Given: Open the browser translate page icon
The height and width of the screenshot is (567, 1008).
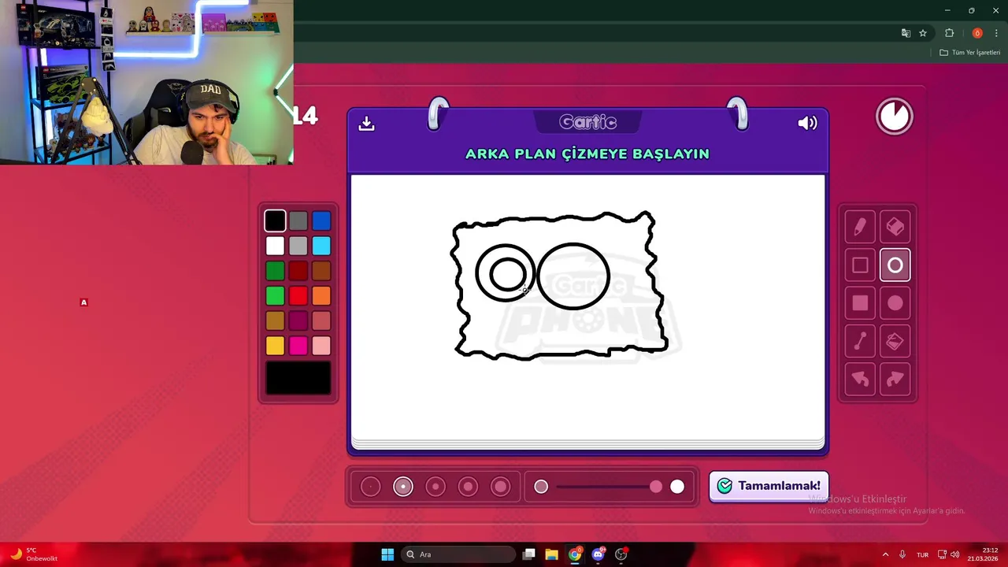Looking at the screenshot, I should click(x=906, y=33).
